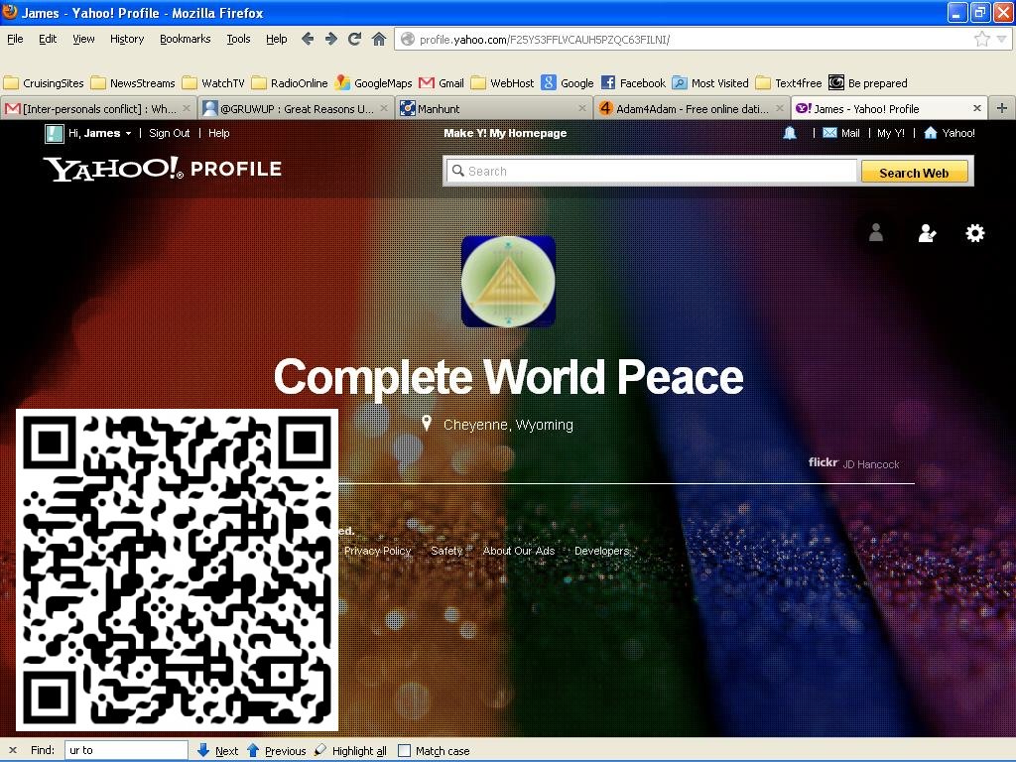Click the Find text input field
1016x762 pixels.
point(126,750)
